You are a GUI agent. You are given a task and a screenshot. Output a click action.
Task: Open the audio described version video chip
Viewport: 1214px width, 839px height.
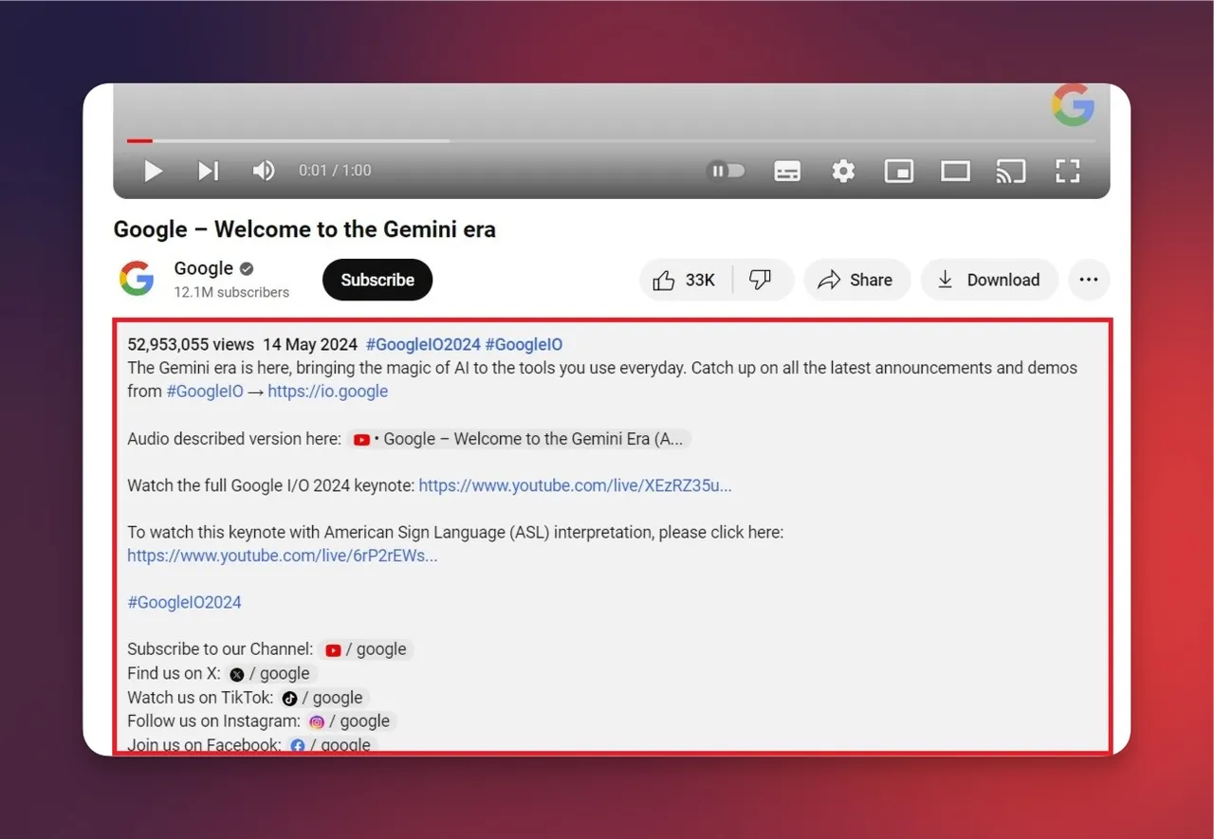[x=519, y=439]
